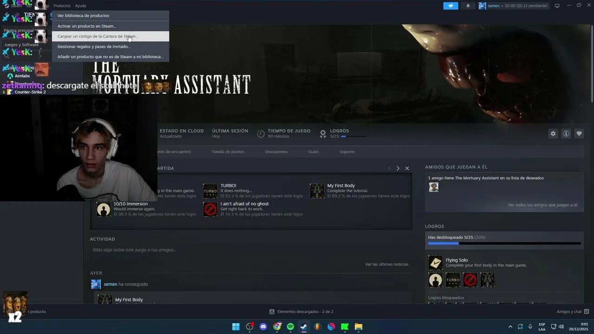Click the taskbar microphone tray icon
This screenshot has width=594, height=334.
point(530,327)
